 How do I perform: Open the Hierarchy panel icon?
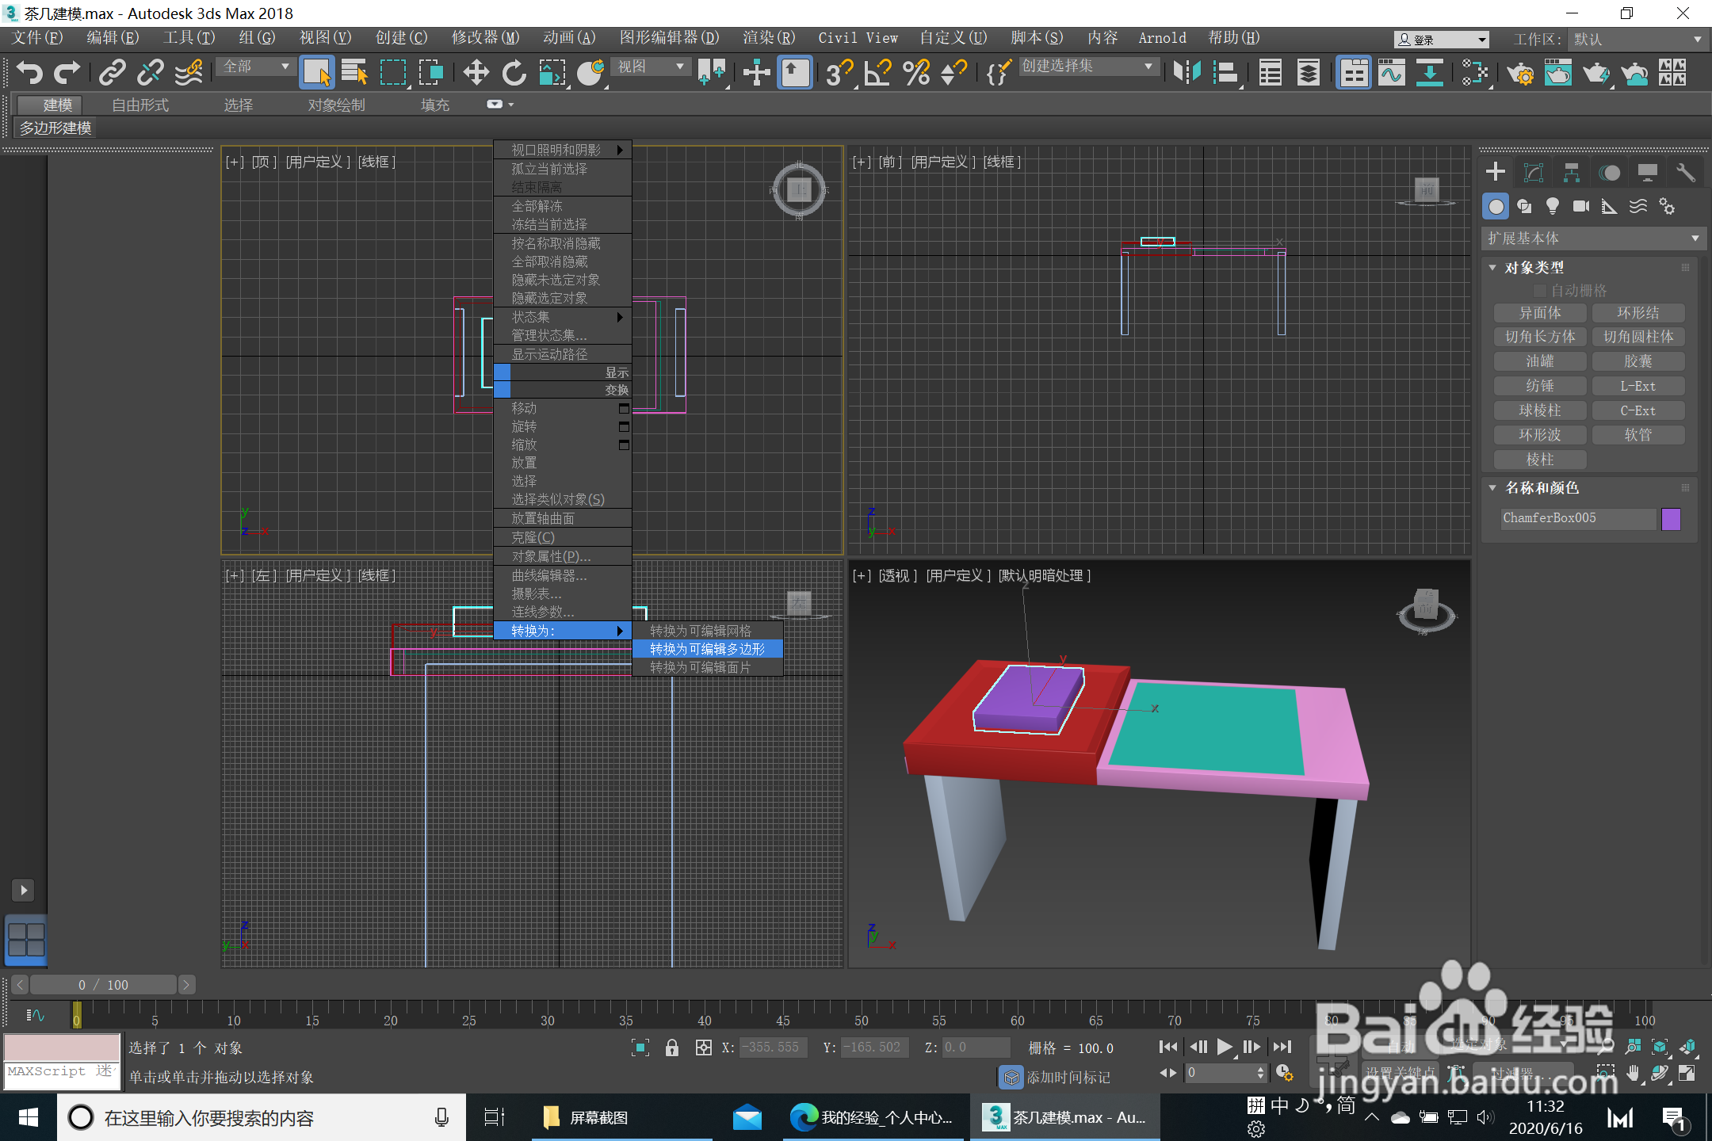(x=1572, y=172)
